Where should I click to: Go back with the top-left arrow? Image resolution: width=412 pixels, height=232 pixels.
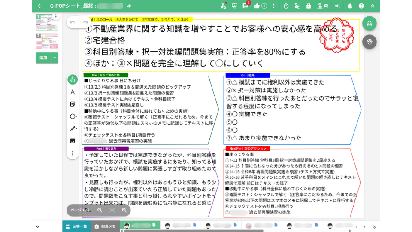coord(40,6)
